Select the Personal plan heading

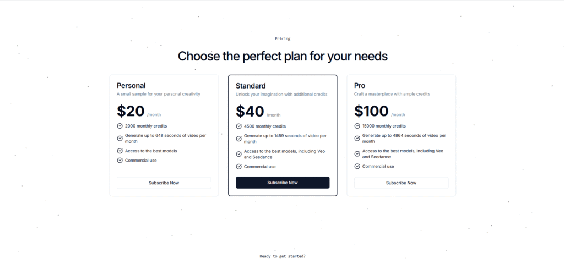[131, 86]
